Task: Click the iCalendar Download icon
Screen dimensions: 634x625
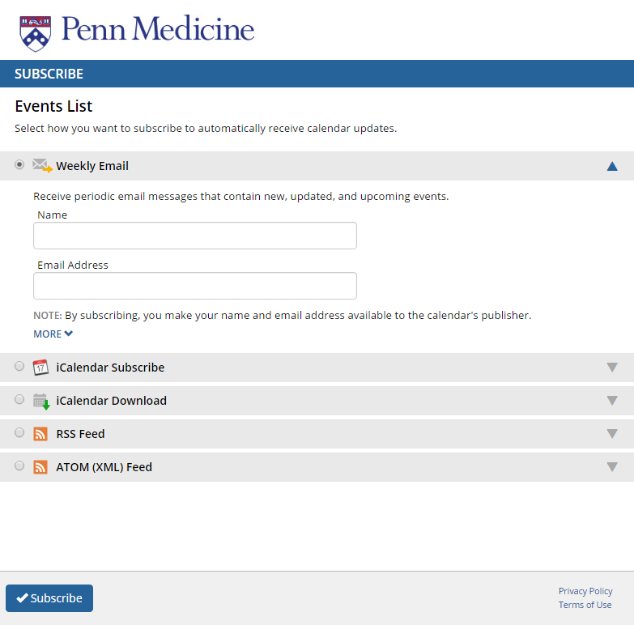Action: point(41,402)
